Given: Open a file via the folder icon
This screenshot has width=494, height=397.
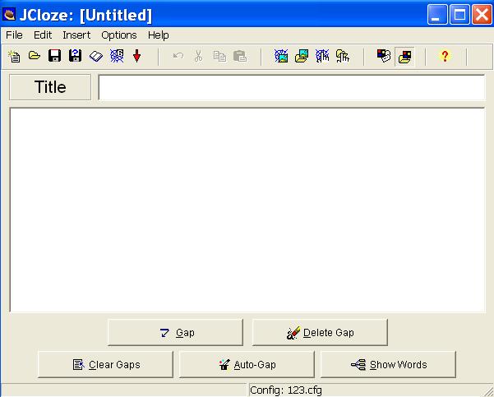Looking at the screenshot, I should click(x=35, y=56).
